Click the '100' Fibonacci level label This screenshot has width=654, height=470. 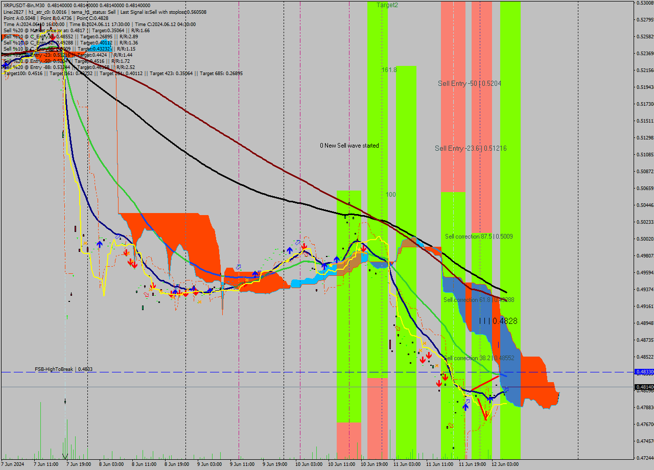click(x=391, y=194)
